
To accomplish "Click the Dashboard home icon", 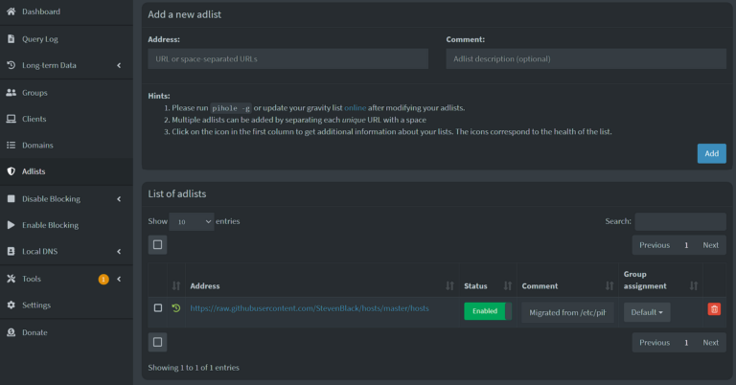I will pyautogui.click(x=11, y=11).
